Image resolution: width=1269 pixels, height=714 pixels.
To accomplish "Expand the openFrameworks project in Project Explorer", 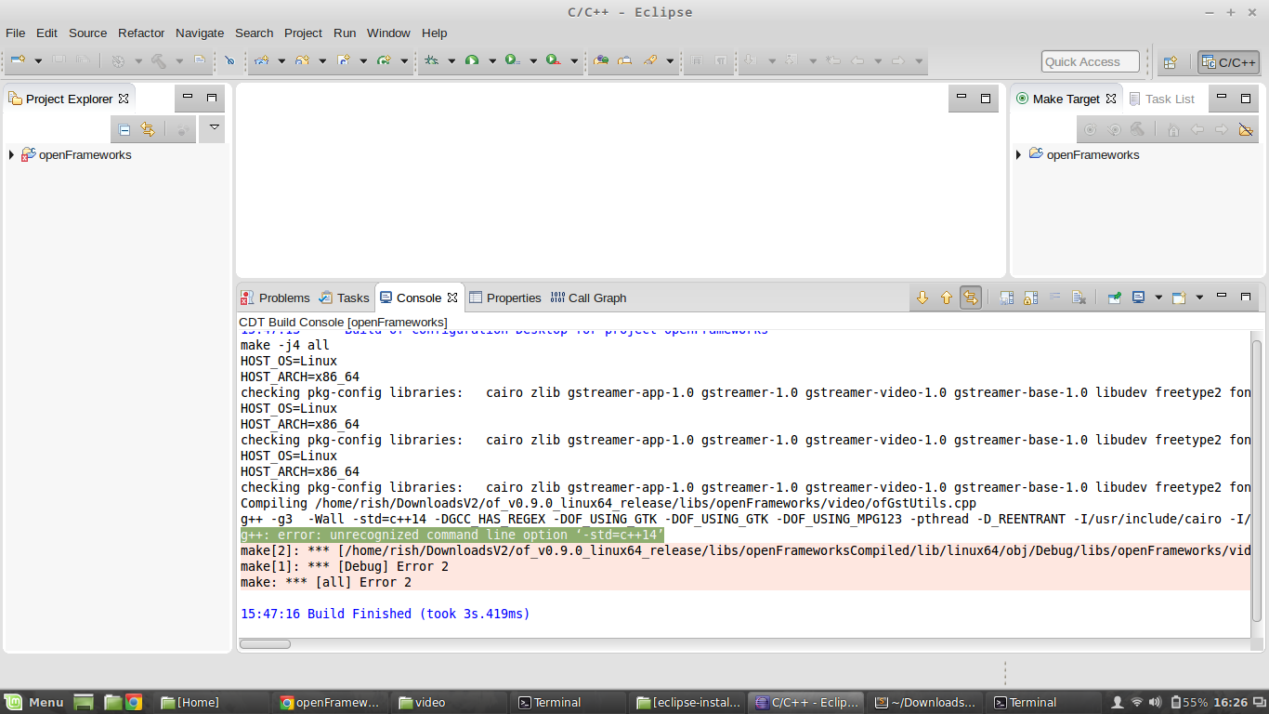I will [11, 155].
